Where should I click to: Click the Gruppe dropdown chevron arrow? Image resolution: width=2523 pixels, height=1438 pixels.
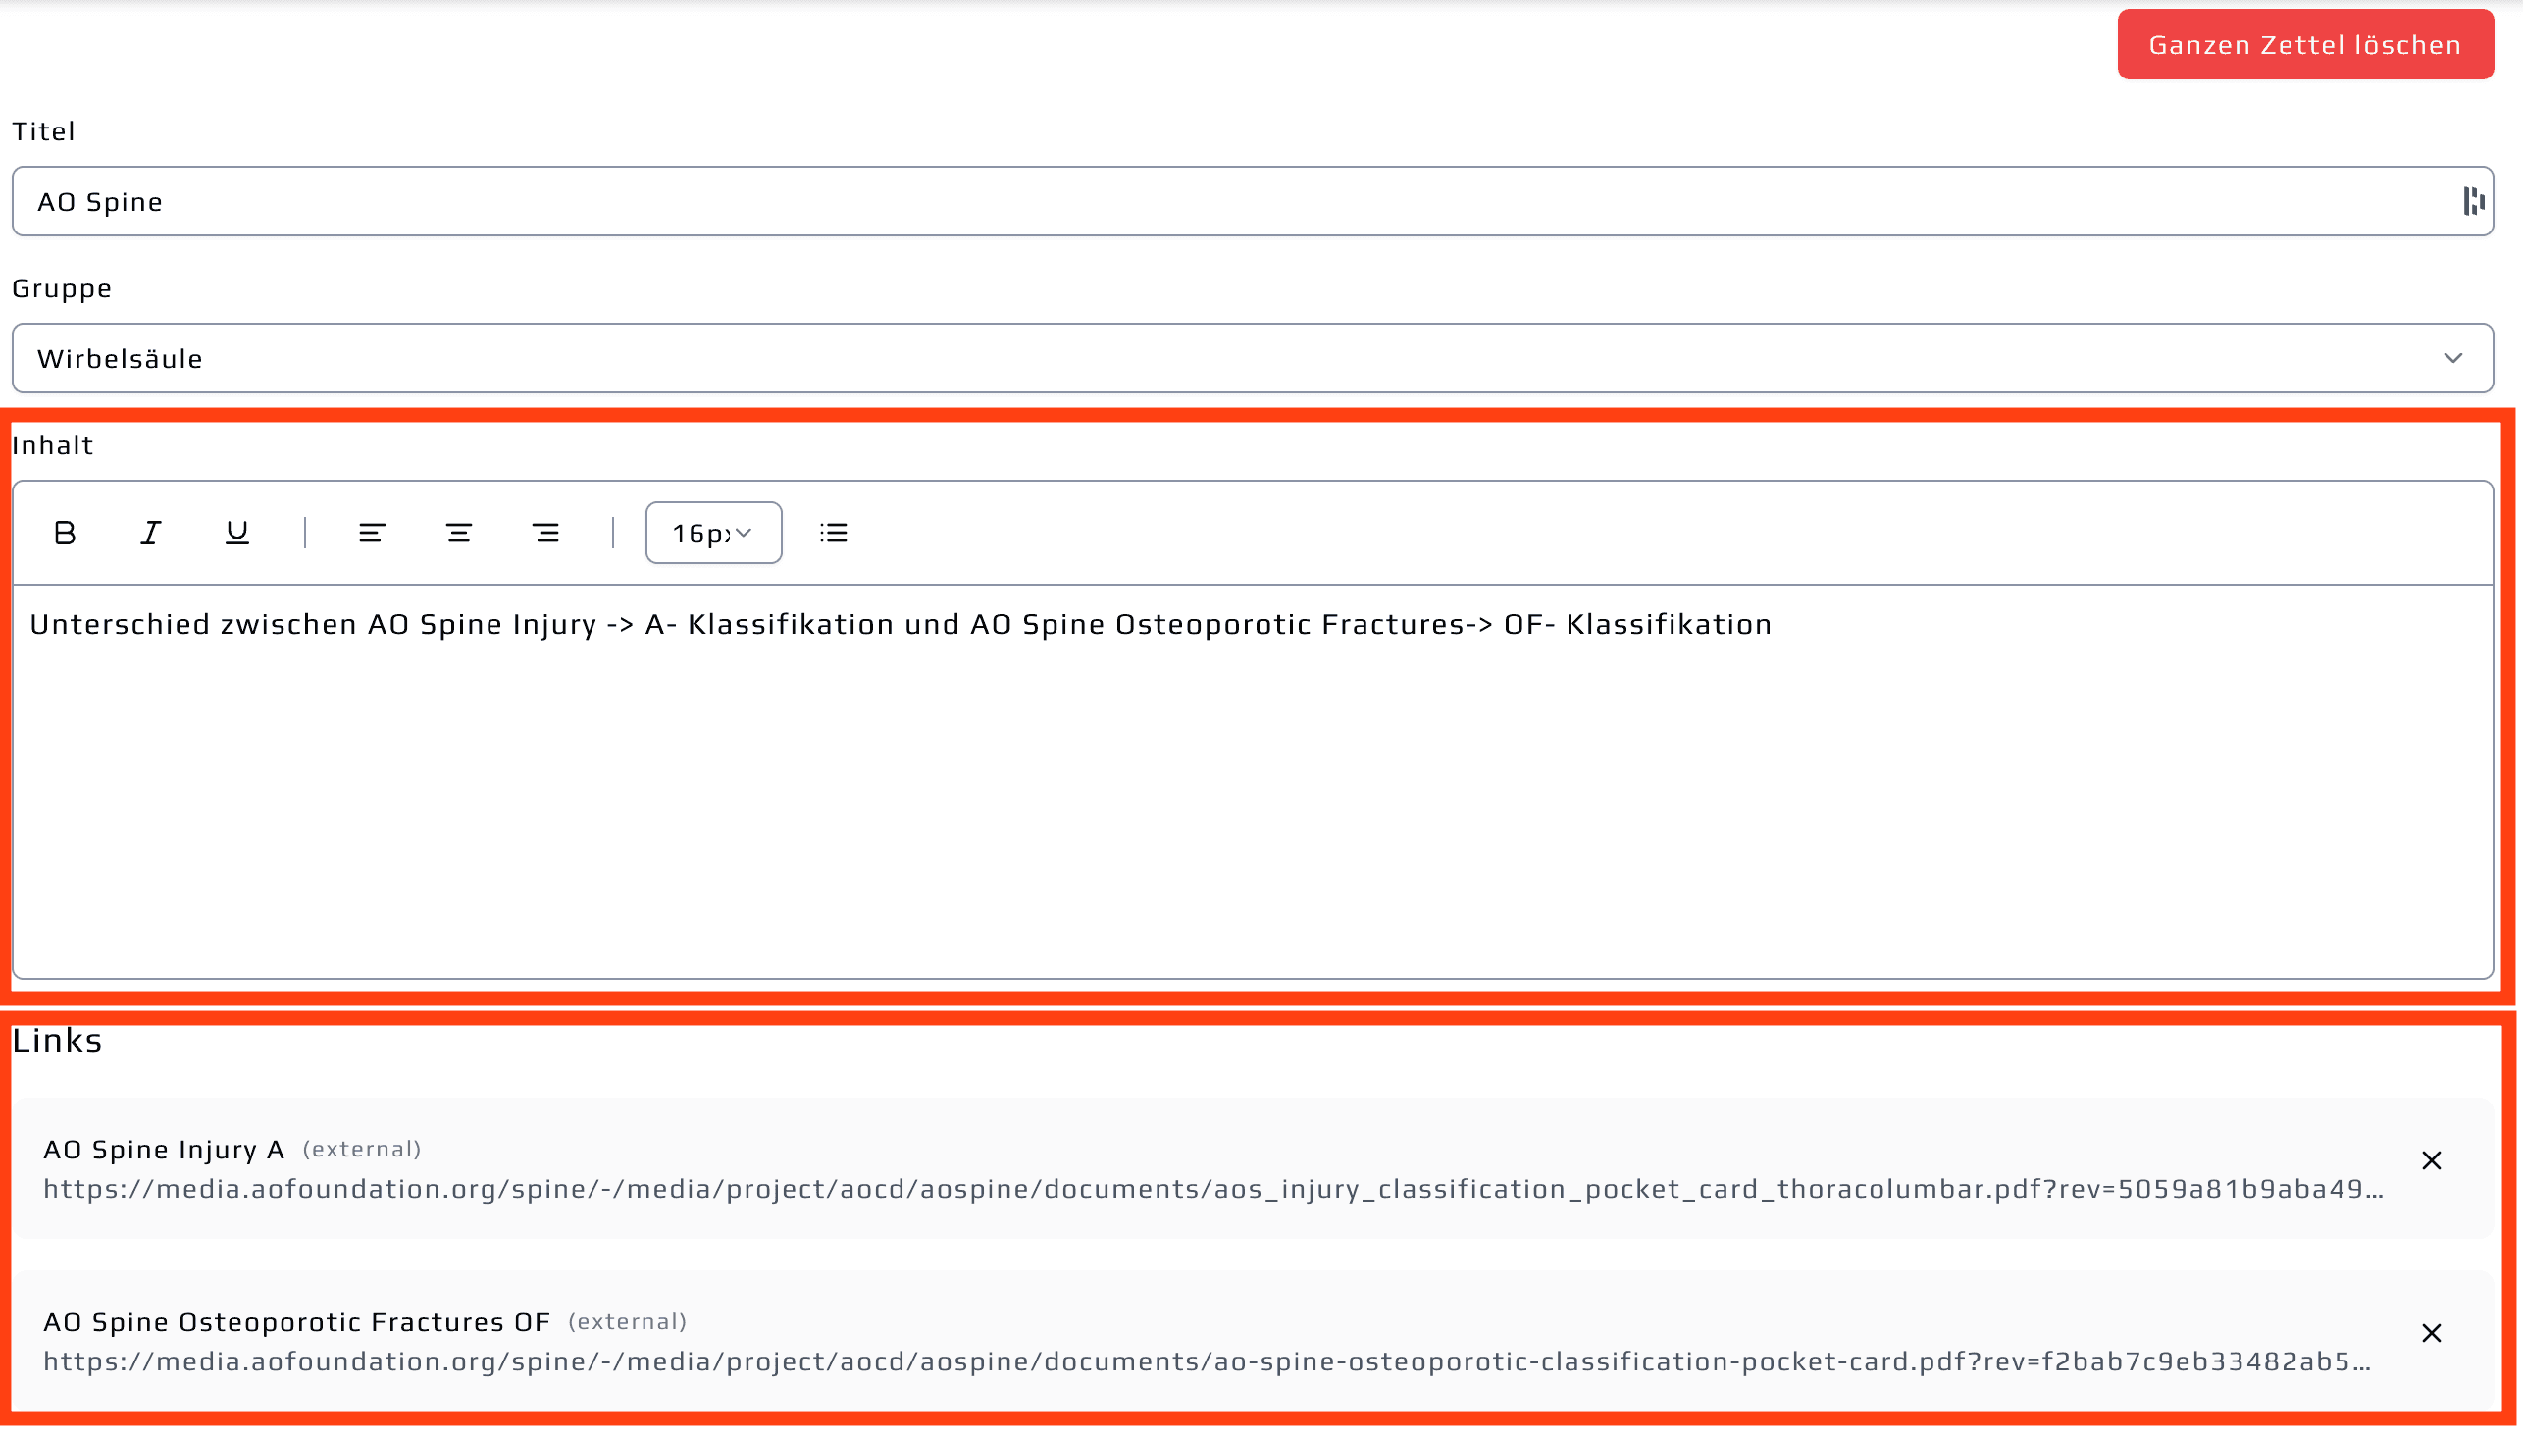click(2453, 358)
